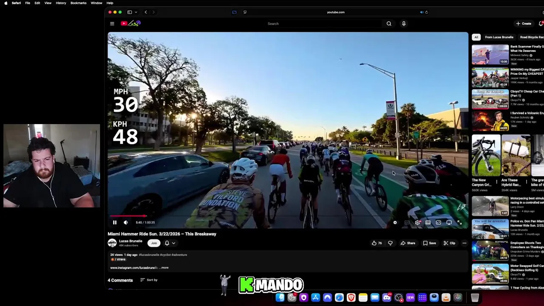Click the Clip scissors button
The width and height of the screenshot is (544, 306).
click(449, 243)
